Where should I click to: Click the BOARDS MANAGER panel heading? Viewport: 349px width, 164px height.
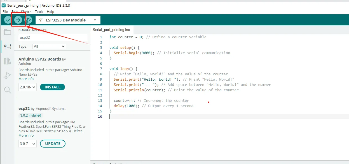click(33, 30)
